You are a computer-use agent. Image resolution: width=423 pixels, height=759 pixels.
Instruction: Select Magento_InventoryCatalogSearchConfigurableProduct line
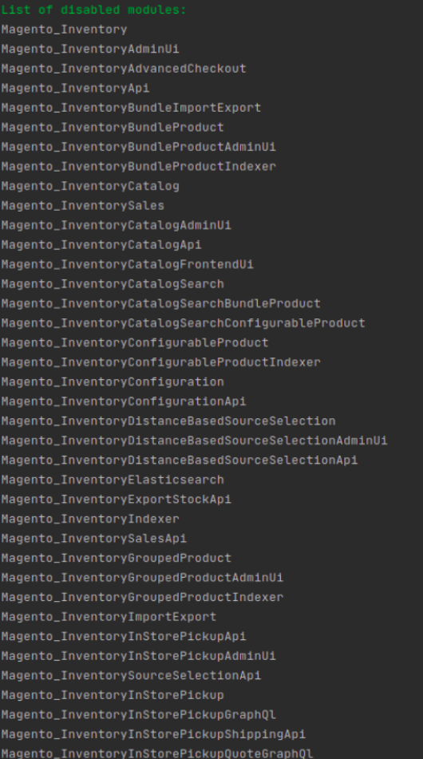tap(183, 323)
